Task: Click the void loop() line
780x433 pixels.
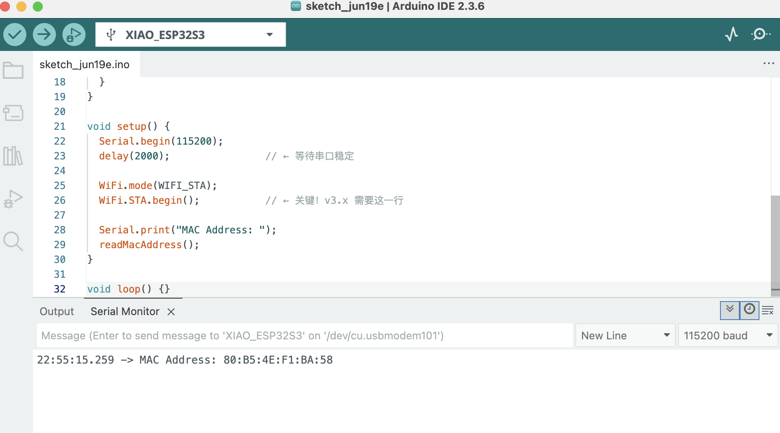Action: pyautogui.click(x=129, y=289)
